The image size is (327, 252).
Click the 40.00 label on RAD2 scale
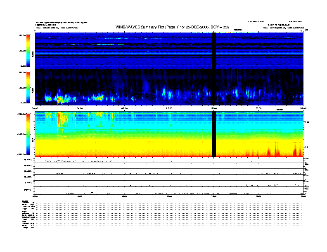[22, 35]
